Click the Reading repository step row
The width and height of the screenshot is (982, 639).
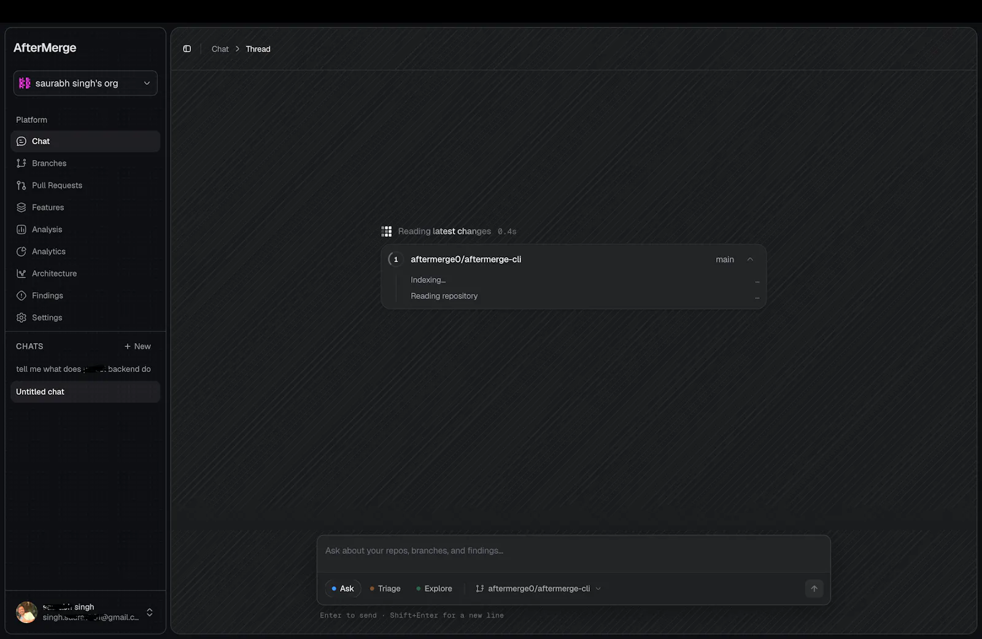[585, 296]
